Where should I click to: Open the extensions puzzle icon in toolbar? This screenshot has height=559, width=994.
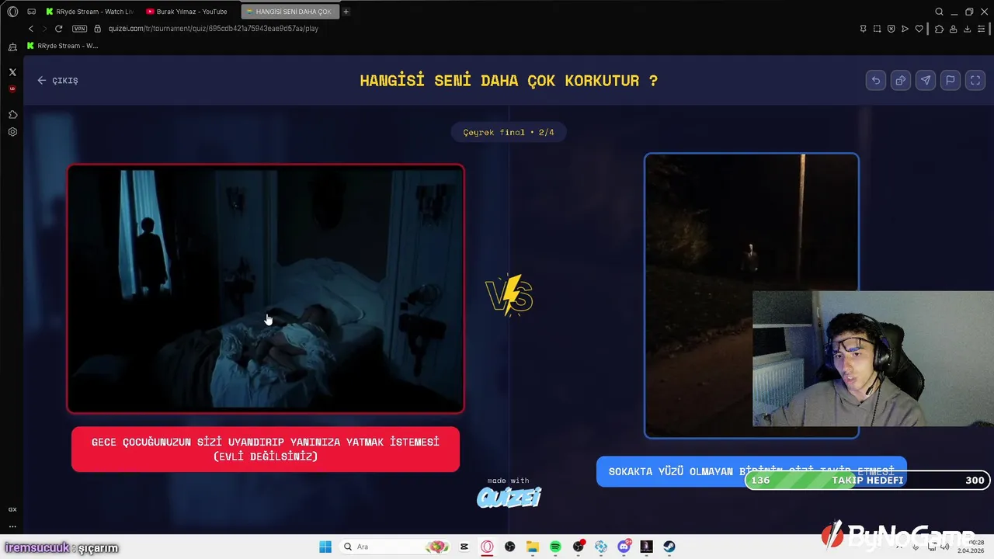939,29
